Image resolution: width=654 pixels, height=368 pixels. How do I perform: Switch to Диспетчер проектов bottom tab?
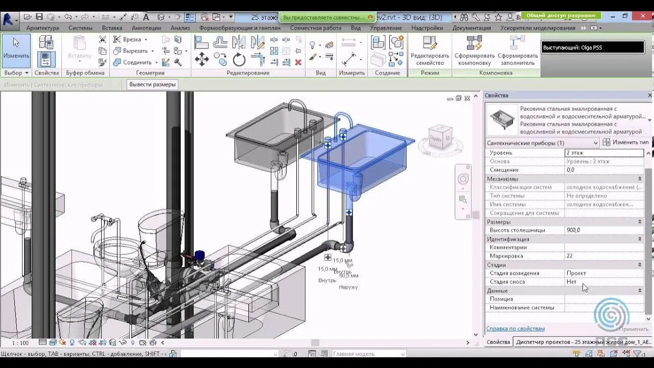click(582, 342)
